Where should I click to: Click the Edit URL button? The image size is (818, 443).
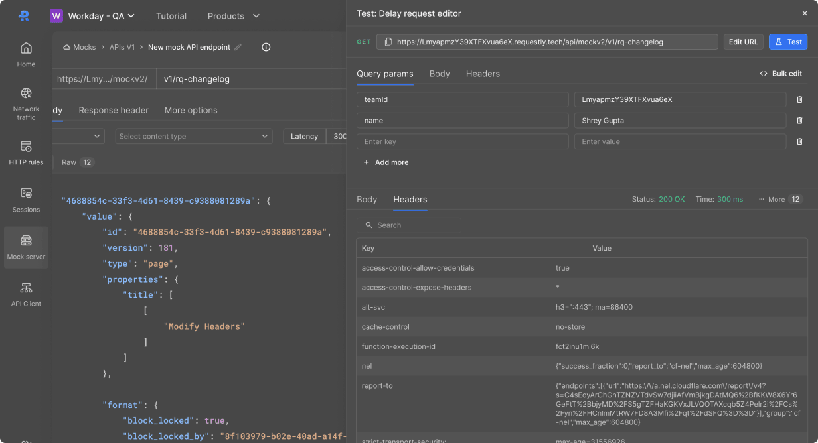(743, 42)
